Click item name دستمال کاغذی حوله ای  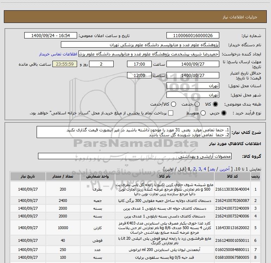(165, 208)
